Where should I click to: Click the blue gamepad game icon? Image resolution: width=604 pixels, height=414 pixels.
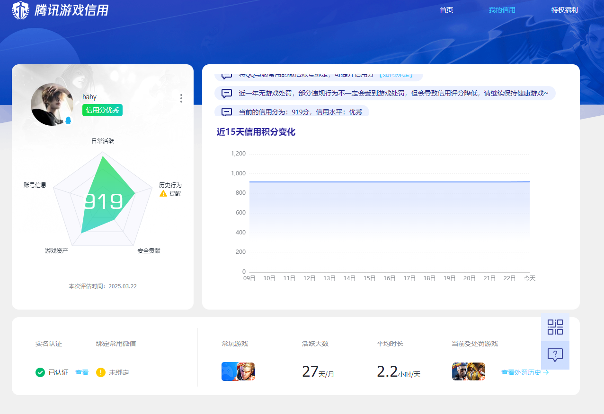230,371
